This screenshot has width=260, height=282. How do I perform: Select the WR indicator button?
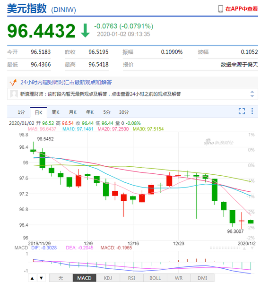pyautogui.click(x=179, y=278)
